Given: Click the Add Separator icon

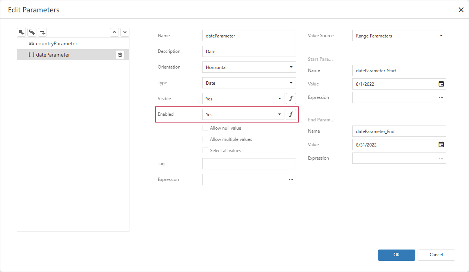Looking at the screenshot, I should pyautogui.click(x=43, y=32).
